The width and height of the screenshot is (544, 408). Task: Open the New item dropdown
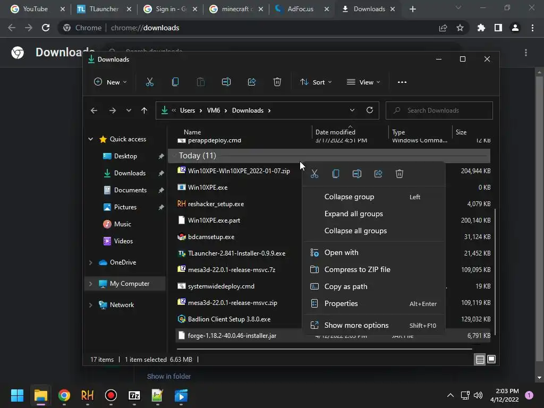click(110, 82)
